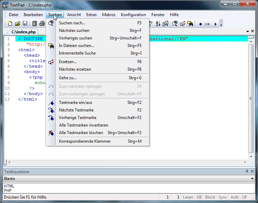Click the open file folder icon

[17, 24]
